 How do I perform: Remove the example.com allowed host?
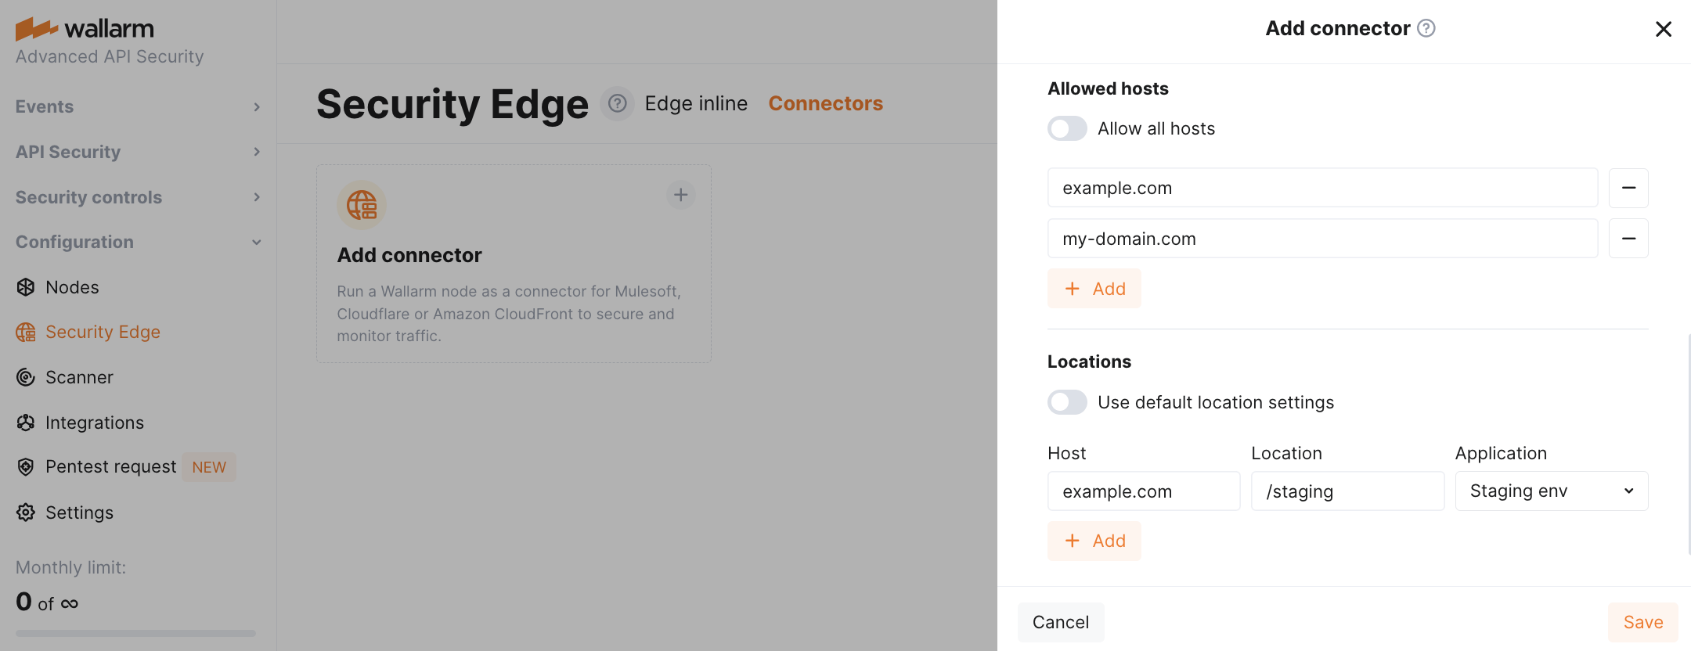click(1628, 188)
